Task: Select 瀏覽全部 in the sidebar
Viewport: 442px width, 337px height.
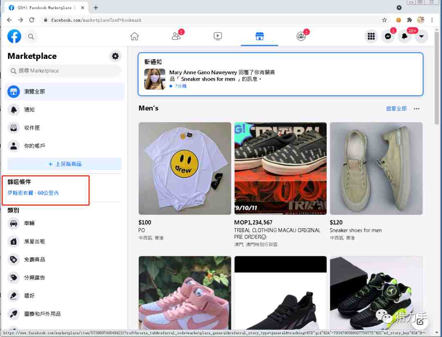Action: point(65,92)
